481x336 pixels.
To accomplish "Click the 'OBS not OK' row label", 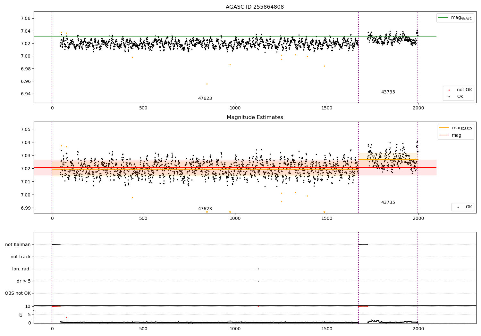I will [18, 293].
